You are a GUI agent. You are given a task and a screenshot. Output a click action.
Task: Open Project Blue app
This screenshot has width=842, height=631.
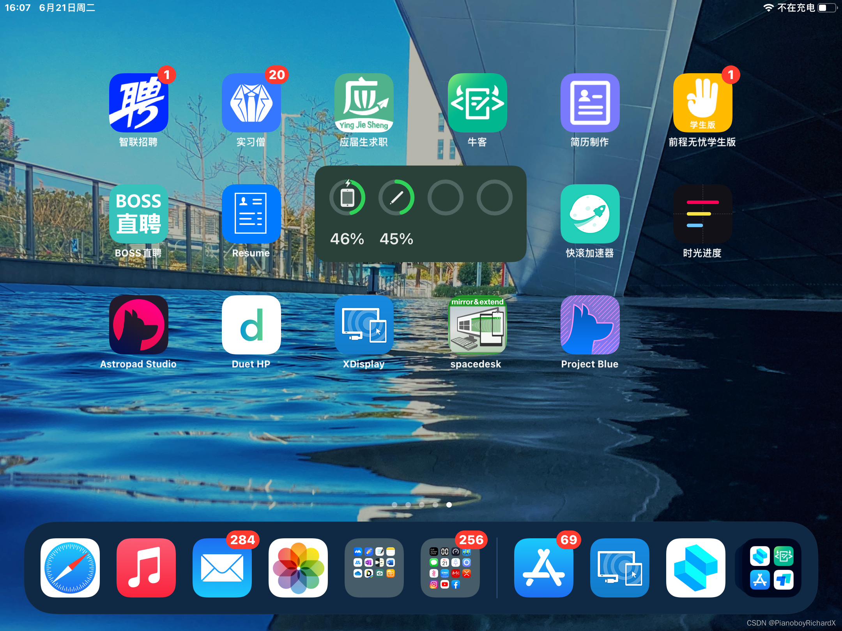coord(590,325)
